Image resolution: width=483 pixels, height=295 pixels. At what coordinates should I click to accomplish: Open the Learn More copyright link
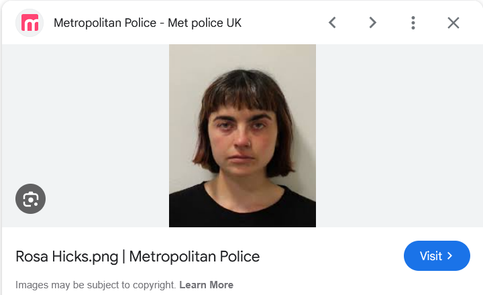pyautogui.click(x=206, y=285)
